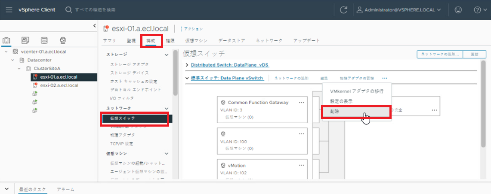Open physical adapter box ellipsis menu

coord(434,110)
